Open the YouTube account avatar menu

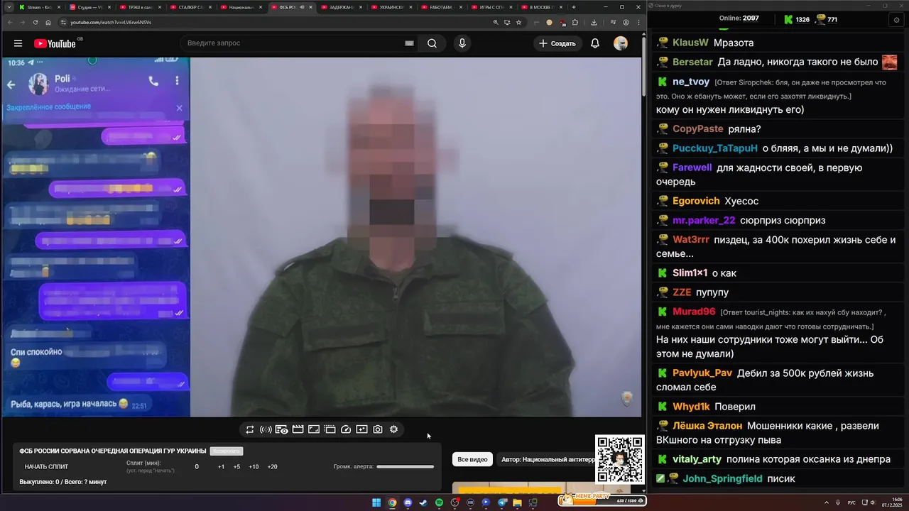[621, 43]
